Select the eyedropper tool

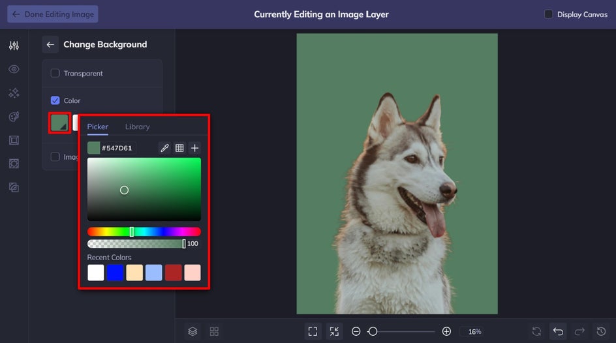[164, 148]
